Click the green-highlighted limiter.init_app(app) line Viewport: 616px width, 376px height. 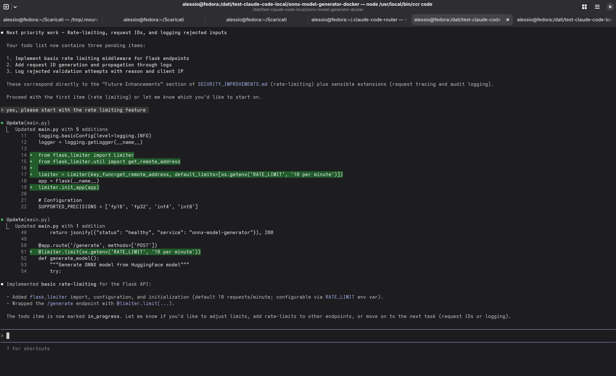click(69, 187)
